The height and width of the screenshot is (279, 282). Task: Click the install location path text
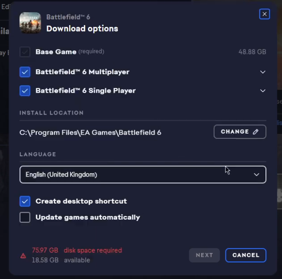[x=90, y=132]
